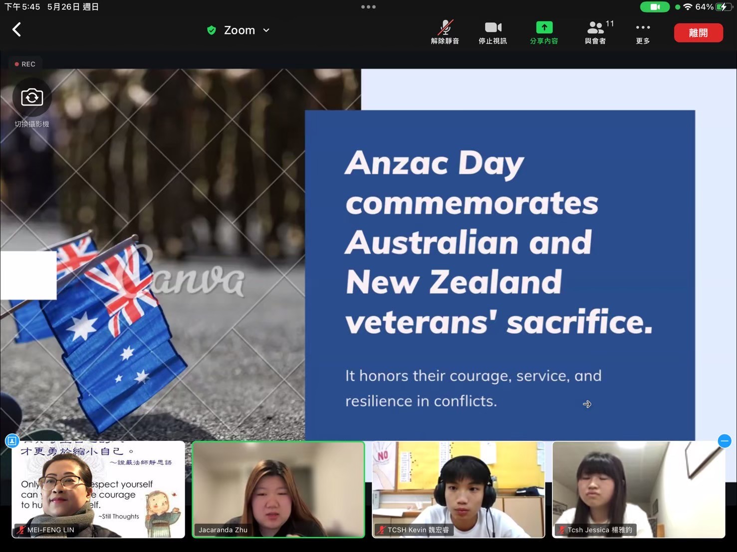
Task: Switch camera using the flip icon
Action: click(x=32, y=97)
